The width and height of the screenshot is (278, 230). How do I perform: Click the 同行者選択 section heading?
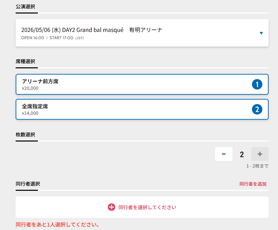(28, 184)
